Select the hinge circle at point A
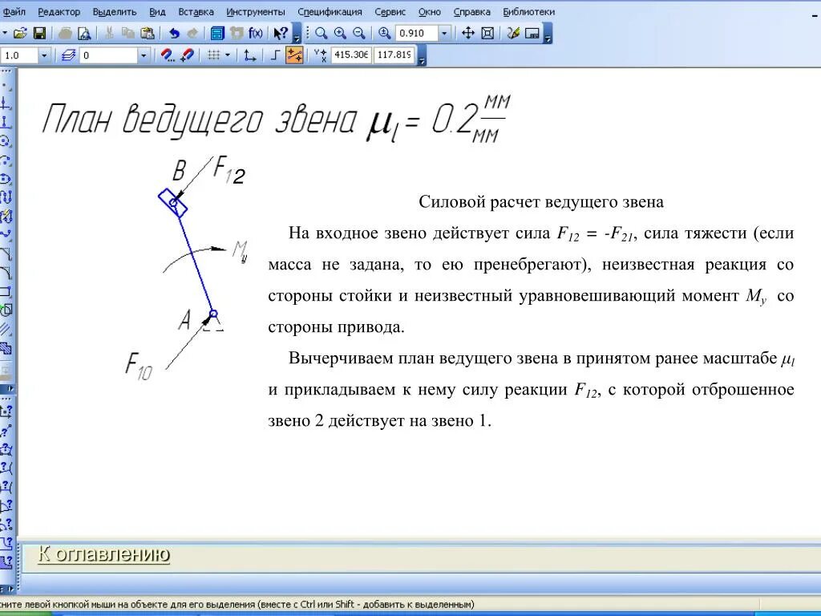Viewport: 821px width, 616px height. [213, 314]
